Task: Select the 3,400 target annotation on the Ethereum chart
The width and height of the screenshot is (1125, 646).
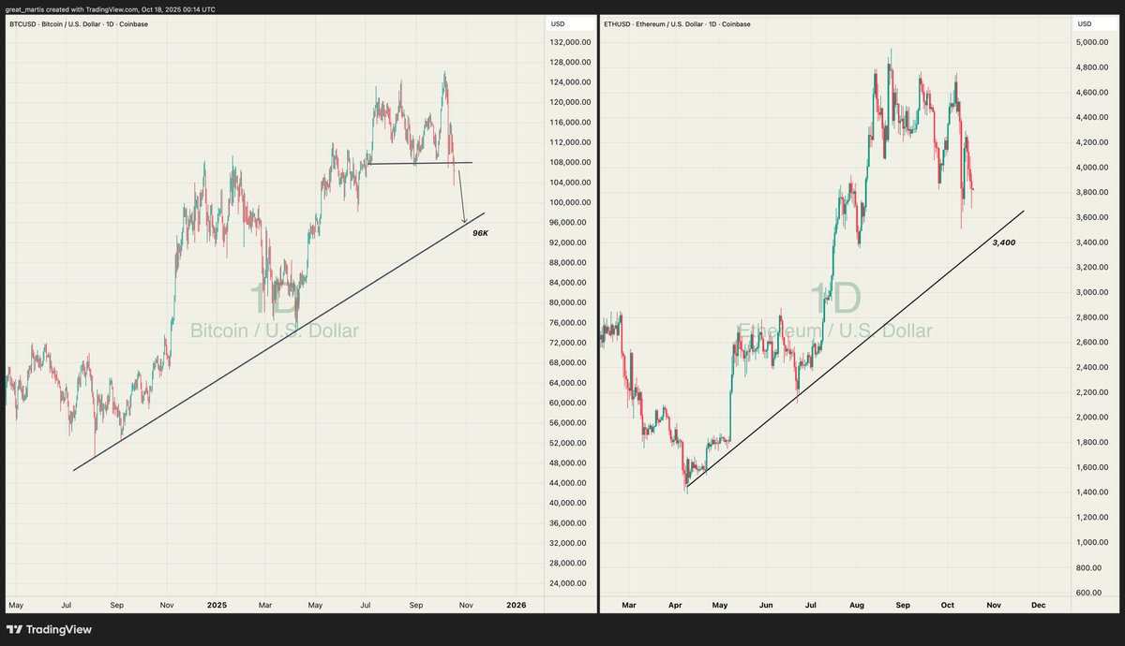Action: 1003,242
